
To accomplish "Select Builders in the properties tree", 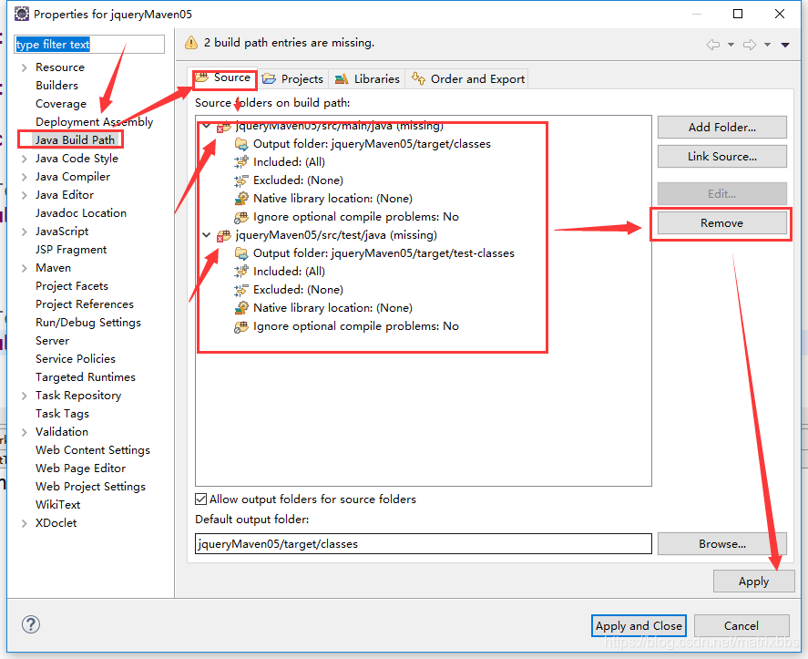I will pos(56,86).
